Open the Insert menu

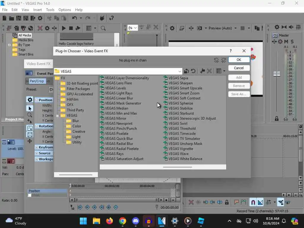point(37,10)
